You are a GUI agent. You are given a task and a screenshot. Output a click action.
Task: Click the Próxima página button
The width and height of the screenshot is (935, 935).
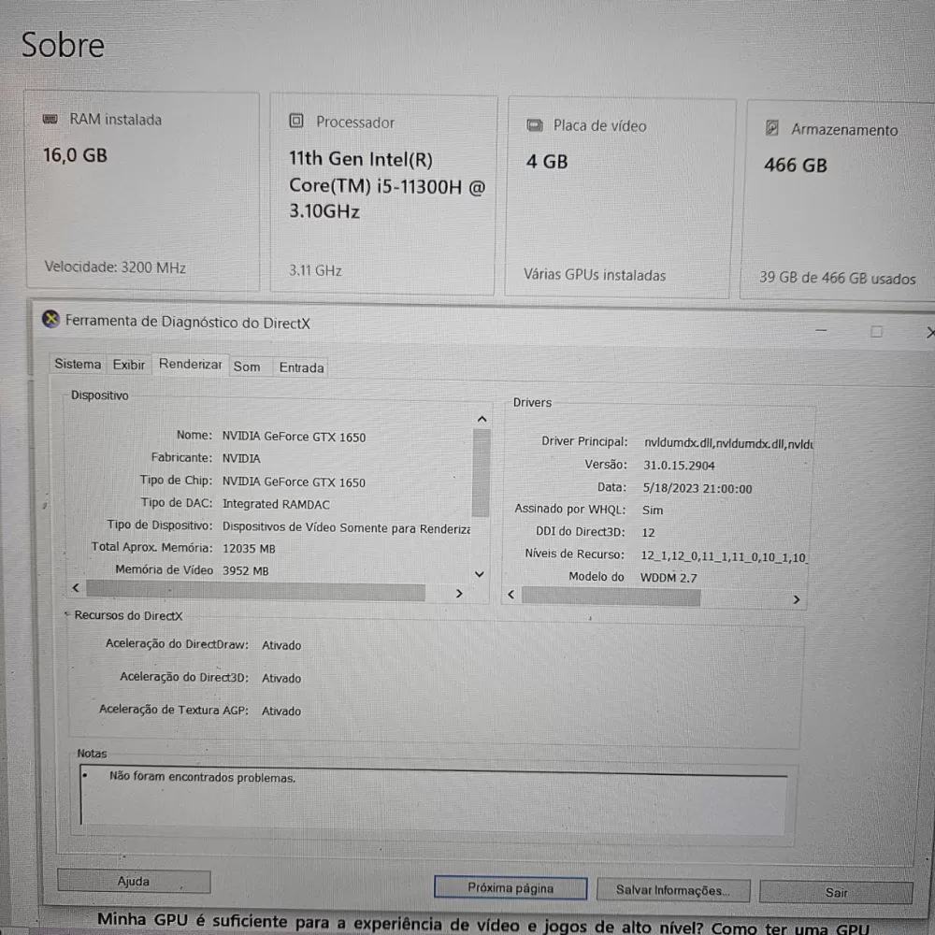[x=510, y=887]
